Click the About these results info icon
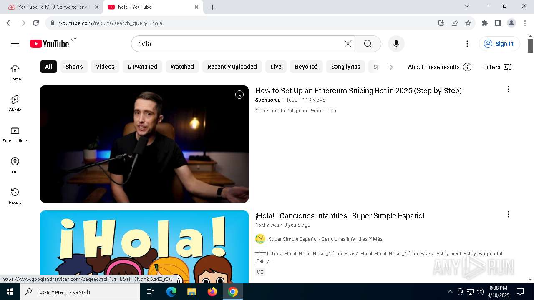Screen dimensions: 534x300 point(467,67)
